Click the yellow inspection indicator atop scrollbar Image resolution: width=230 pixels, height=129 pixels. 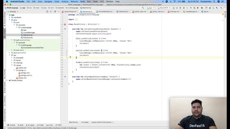223,14
